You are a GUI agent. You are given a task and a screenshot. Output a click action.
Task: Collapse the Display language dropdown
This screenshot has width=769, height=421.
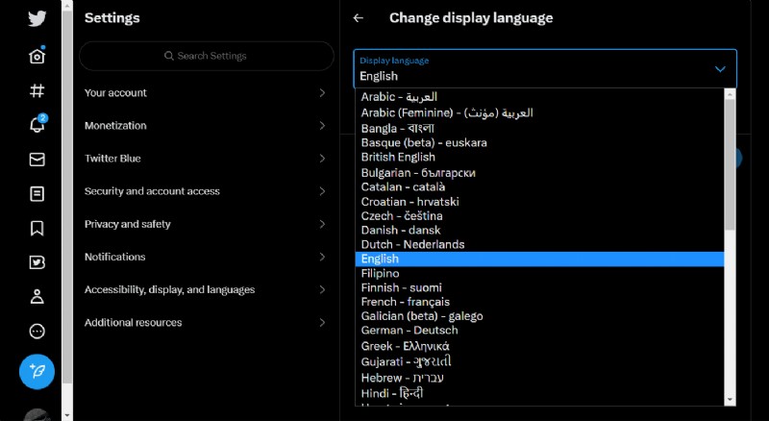[x=545, y=68]
